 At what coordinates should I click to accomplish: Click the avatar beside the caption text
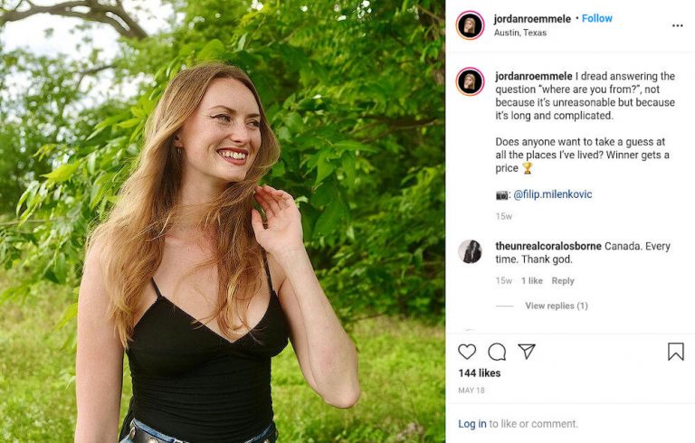pyautogui.click(x=470, y=81)
